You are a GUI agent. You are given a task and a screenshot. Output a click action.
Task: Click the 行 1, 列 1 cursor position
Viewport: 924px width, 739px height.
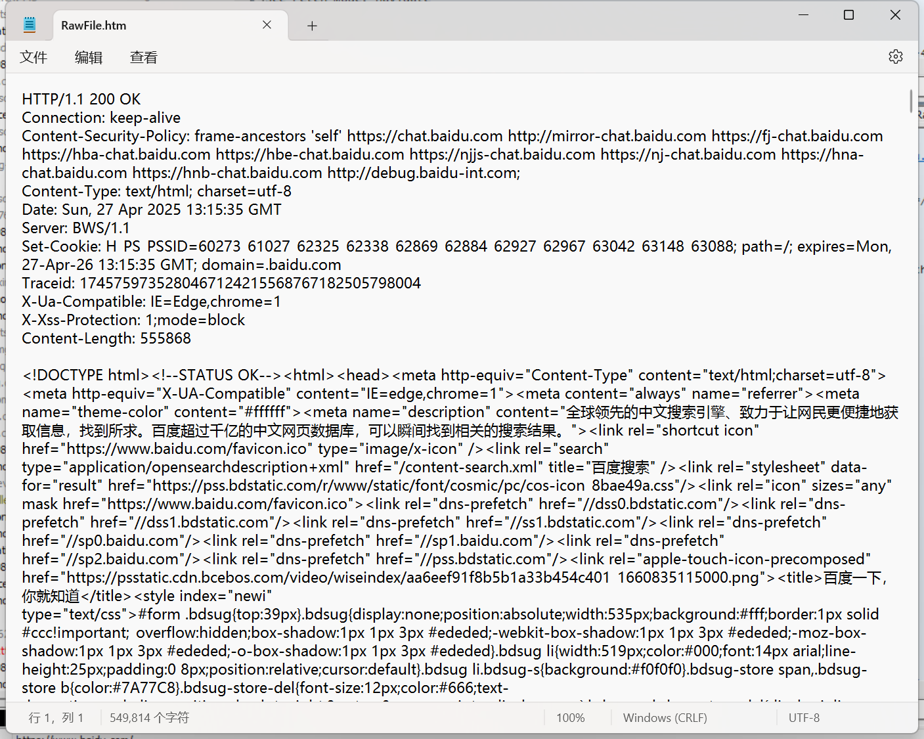(56, 718)
